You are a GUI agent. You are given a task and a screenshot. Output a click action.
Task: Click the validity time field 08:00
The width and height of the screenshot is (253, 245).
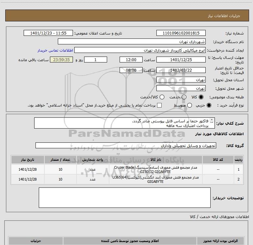click(131, 70)
